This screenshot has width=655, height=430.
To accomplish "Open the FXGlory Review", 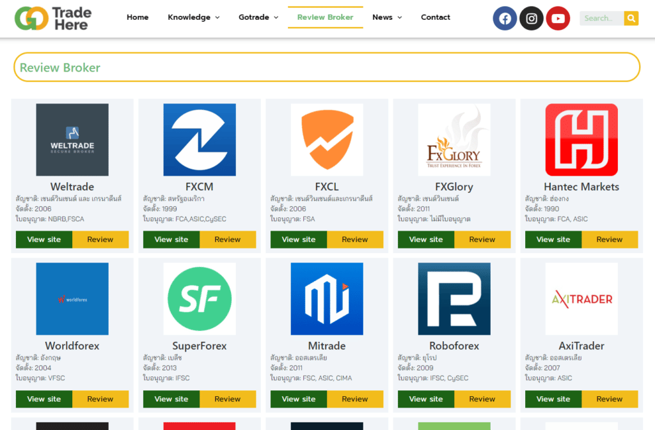I will coord(482,240).
